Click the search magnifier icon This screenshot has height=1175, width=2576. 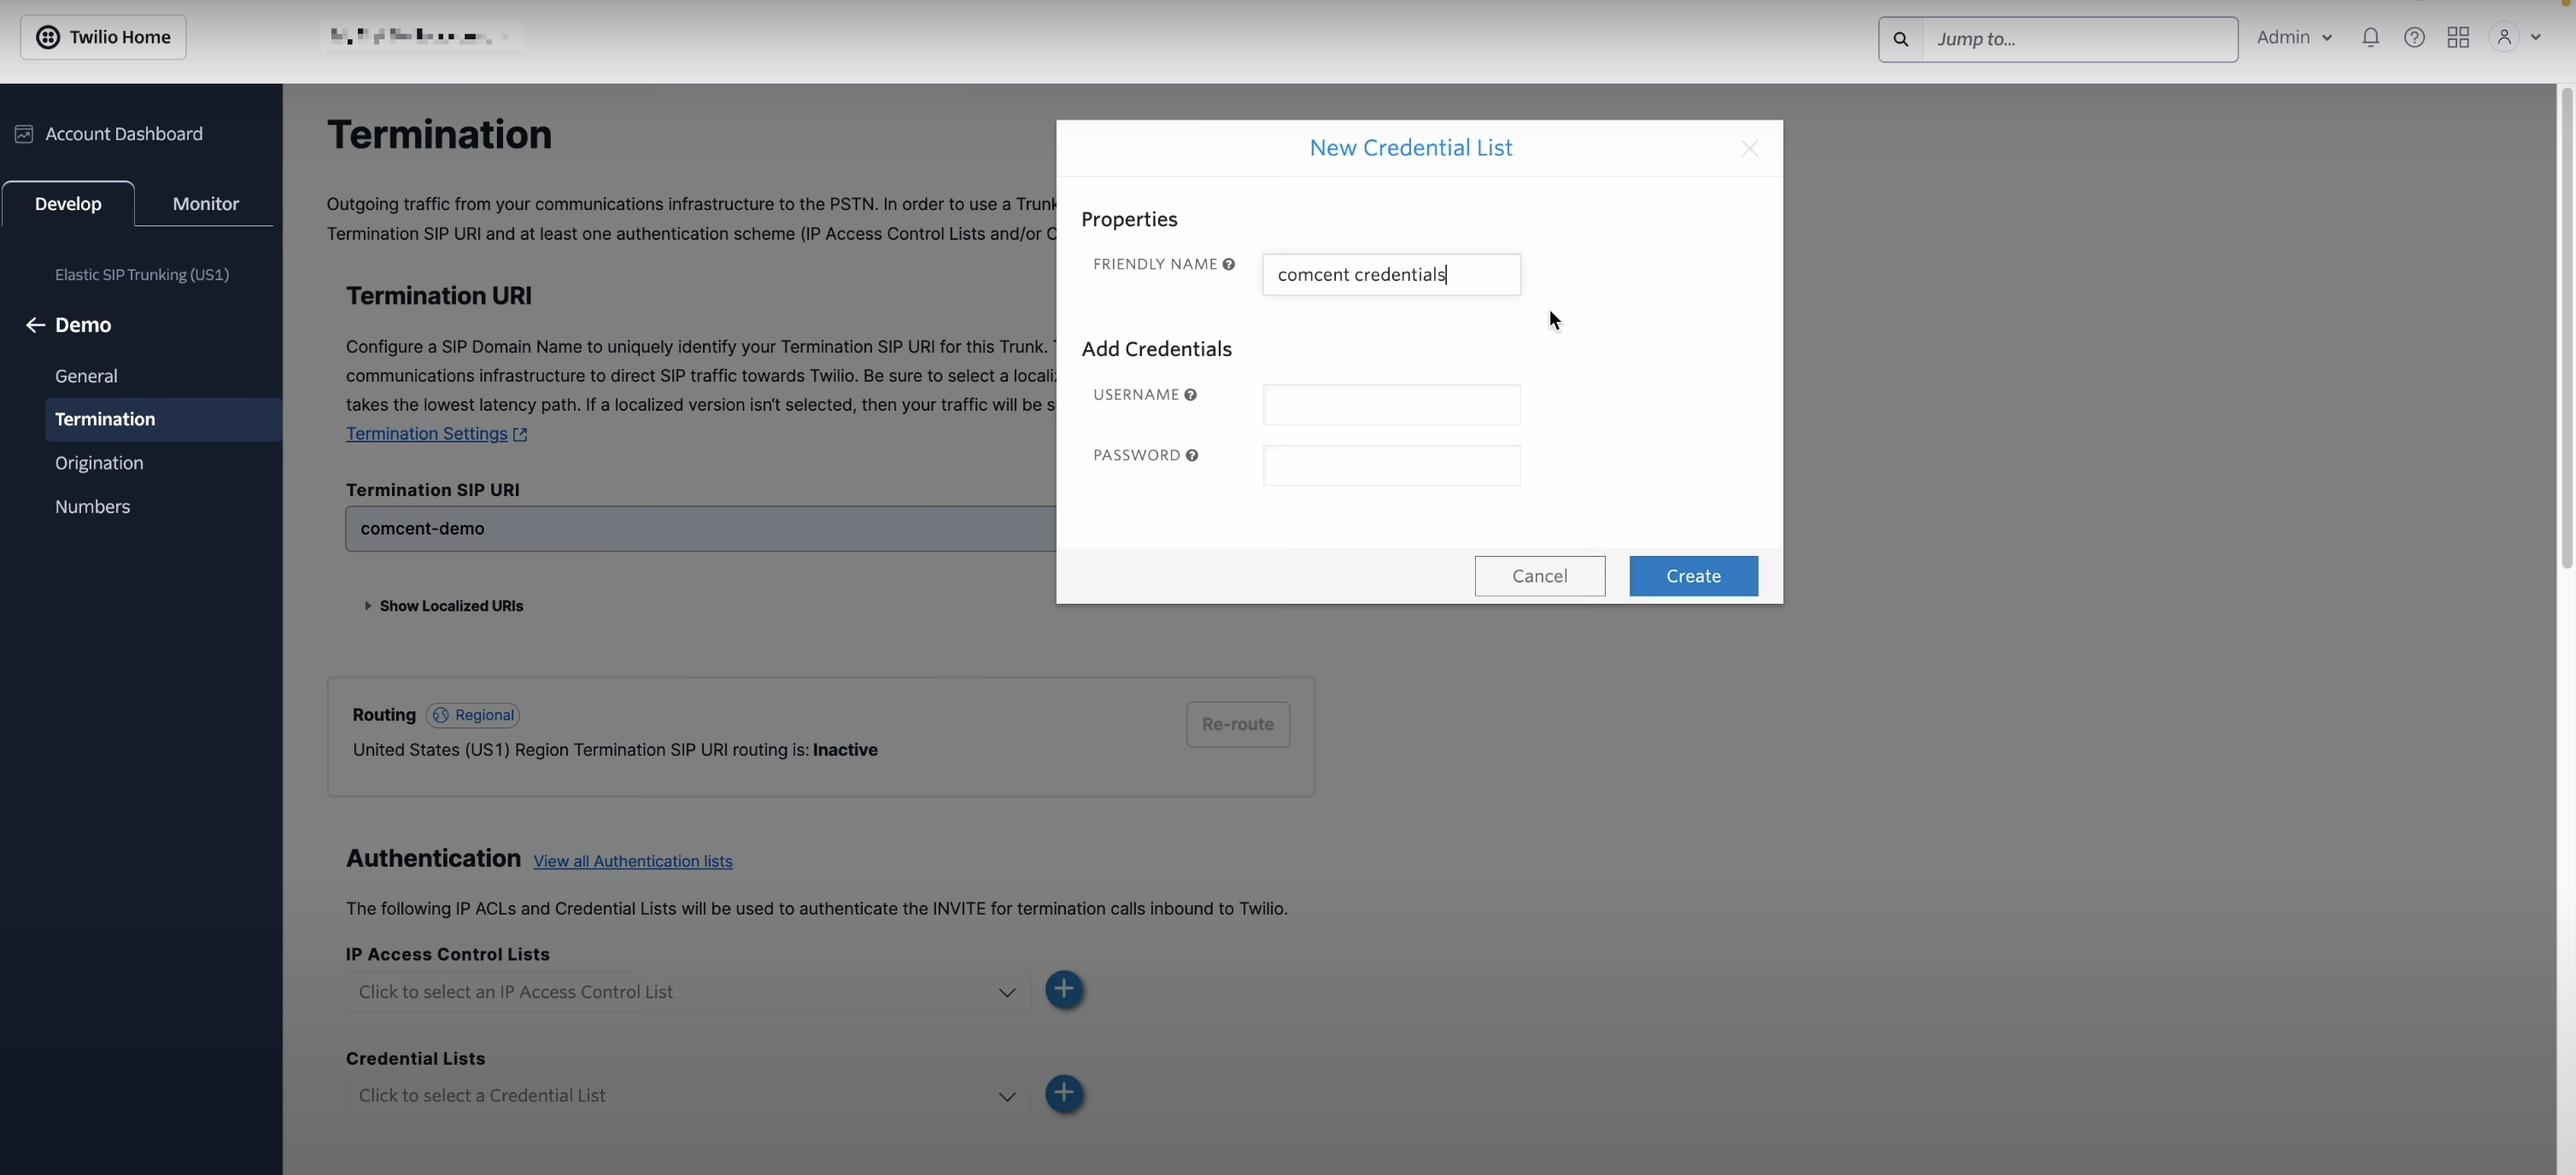click(x=1901, y=39)
